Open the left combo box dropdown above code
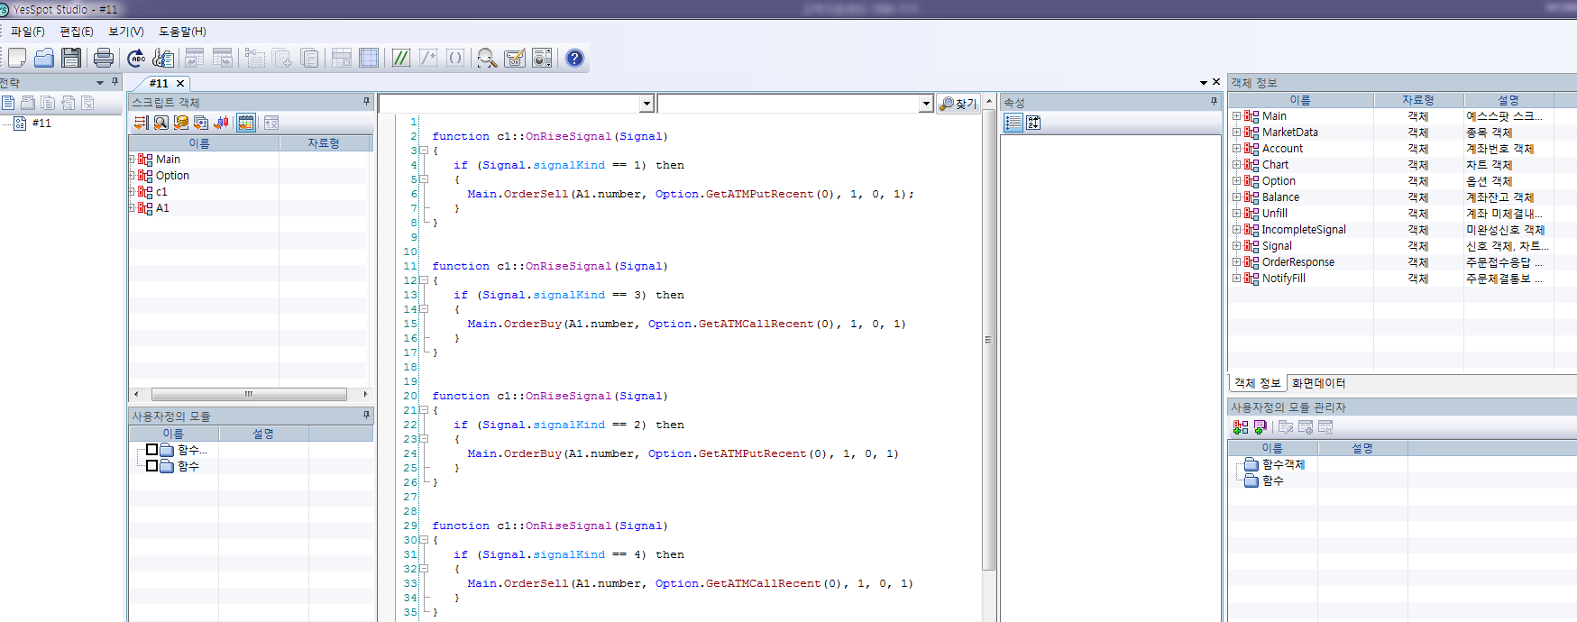The height and width of the screenshot is (622, 1577). (x=646, y=105)
